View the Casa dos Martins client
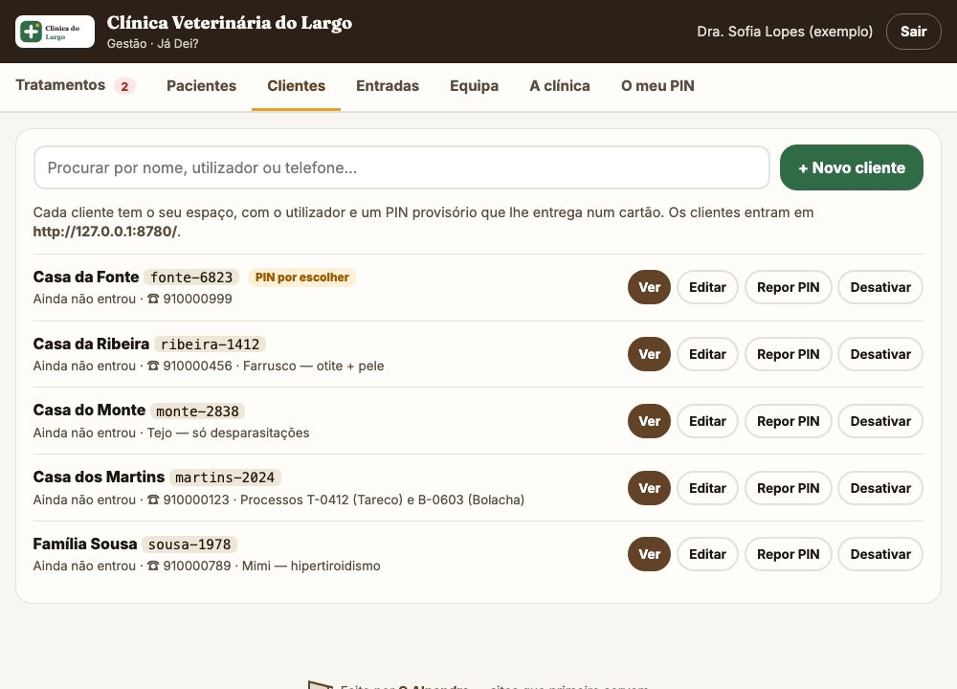 pyautogui.click(x=649, y=488)
